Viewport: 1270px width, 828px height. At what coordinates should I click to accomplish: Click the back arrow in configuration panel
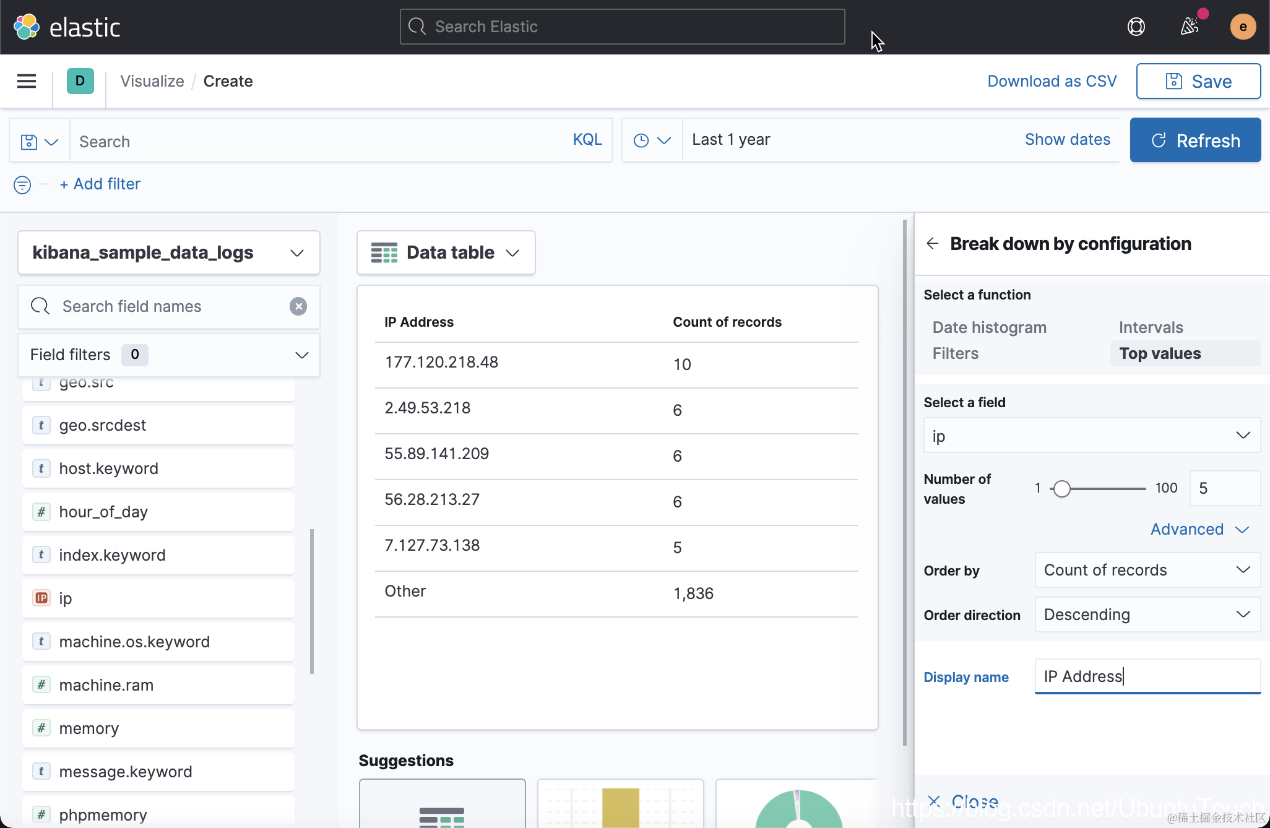[x=933, y=243]
